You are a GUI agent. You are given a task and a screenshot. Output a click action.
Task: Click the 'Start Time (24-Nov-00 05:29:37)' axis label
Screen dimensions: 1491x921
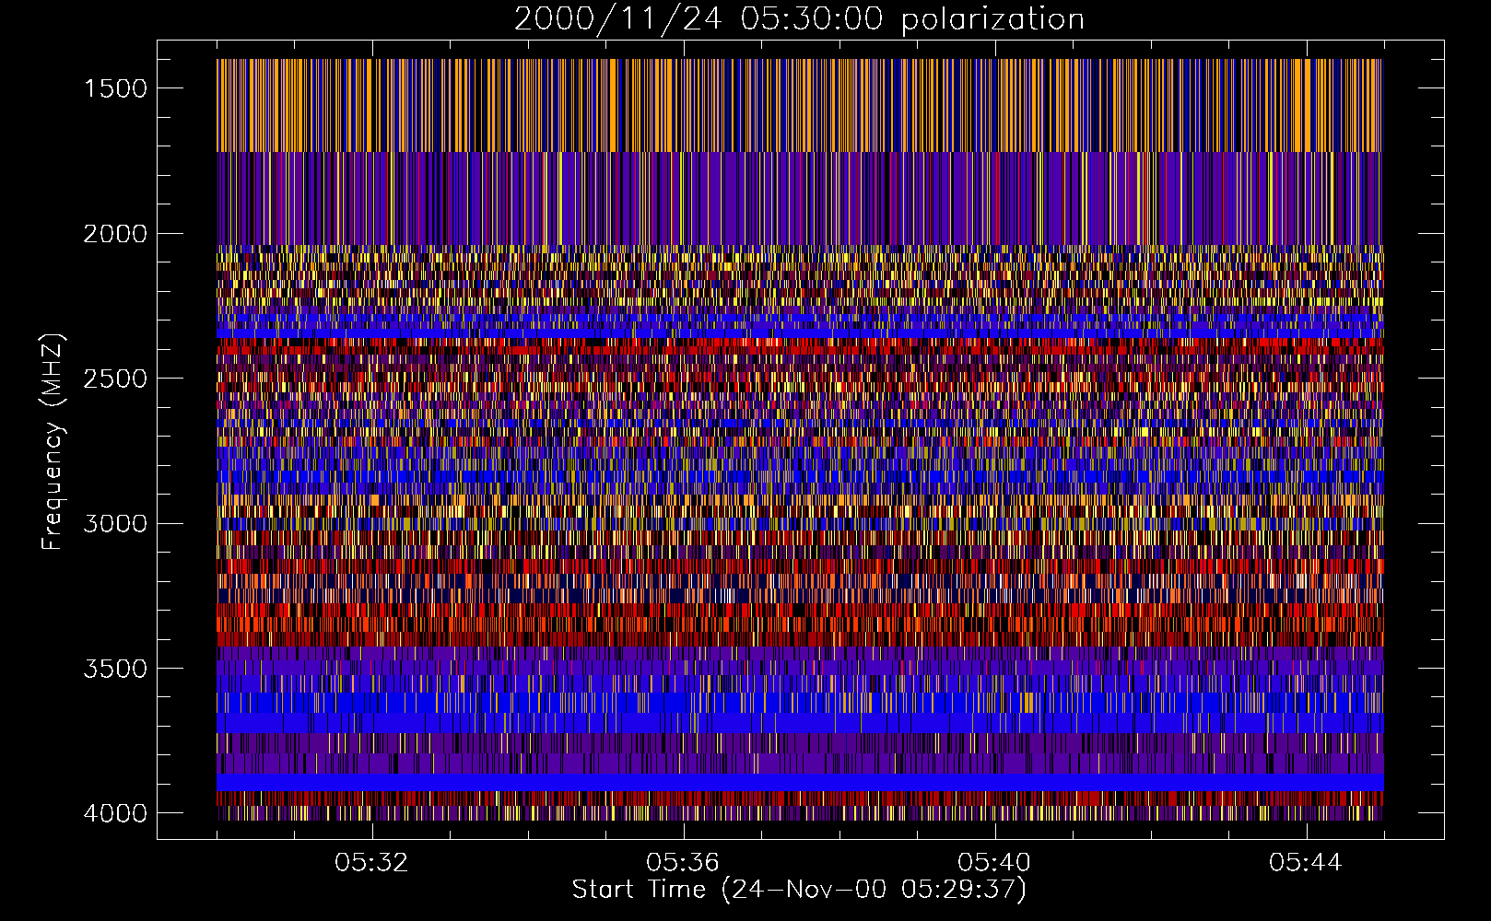point(799,890)
